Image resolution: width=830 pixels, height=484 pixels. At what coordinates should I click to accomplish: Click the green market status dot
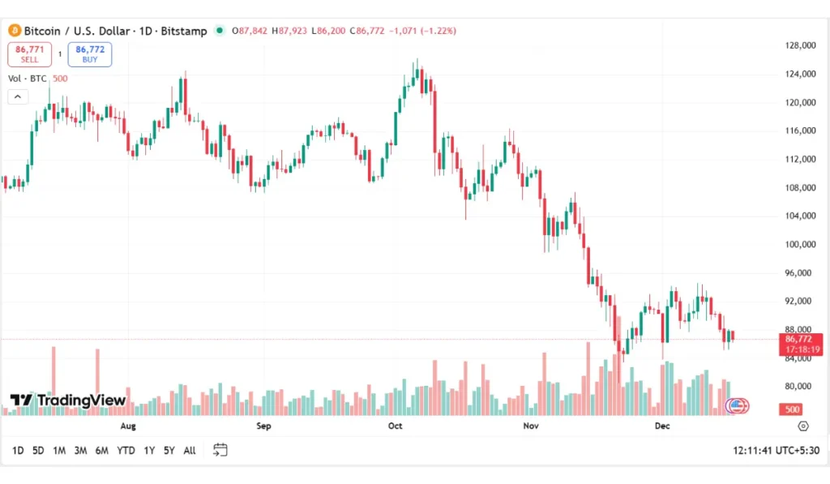(219, 31)
